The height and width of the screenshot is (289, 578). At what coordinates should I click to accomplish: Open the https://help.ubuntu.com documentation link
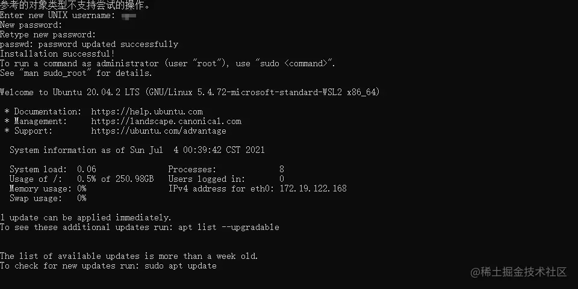[x=147, y=111]
